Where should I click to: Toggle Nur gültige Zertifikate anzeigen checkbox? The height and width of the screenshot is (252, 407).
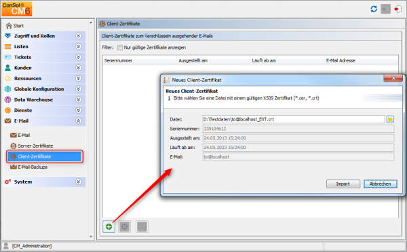pyautogui.click(x=120, y=47)
